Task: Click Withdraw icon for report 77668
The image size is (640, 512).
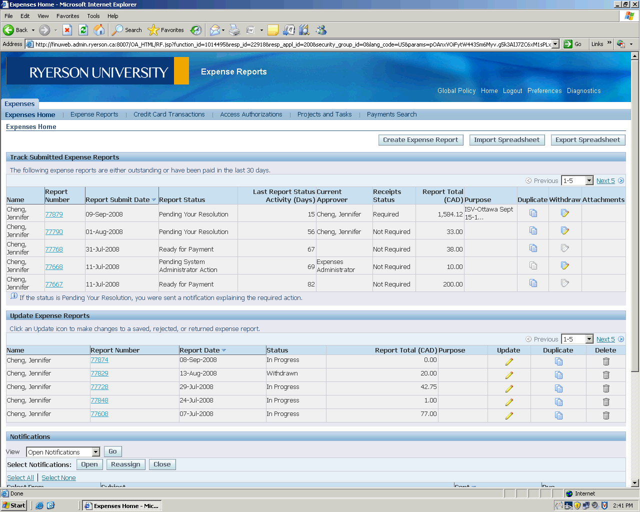Action: (564, 266)
